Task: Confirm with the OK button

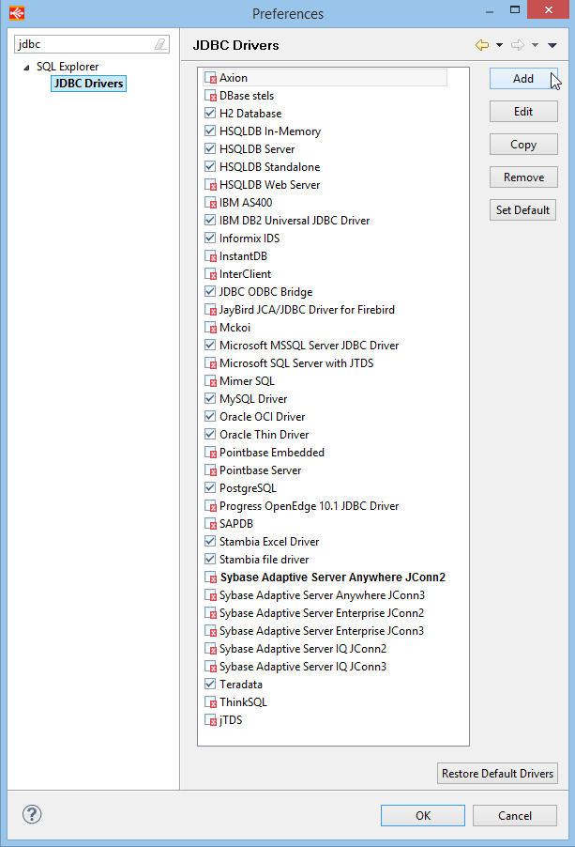Action: 423,816
